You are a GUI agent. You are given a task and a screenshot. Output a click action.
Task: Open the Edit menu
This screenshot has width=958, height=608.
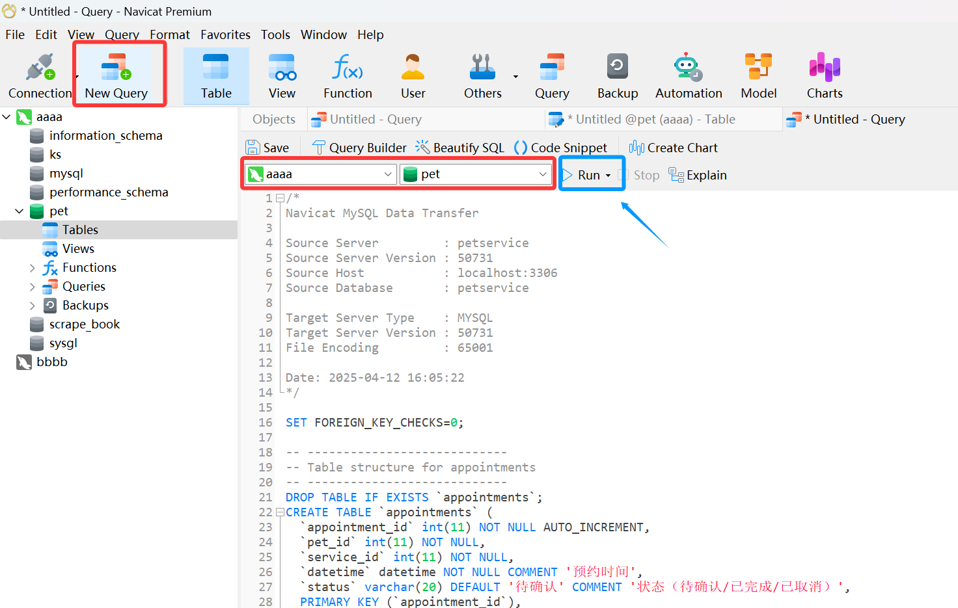46,34
